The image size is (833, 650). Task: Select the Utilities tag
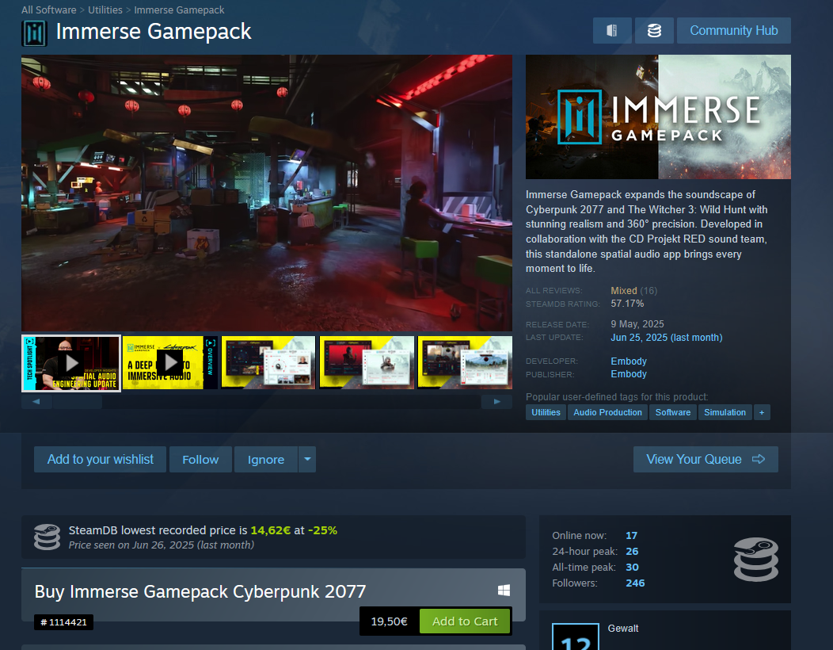[546, 412]
